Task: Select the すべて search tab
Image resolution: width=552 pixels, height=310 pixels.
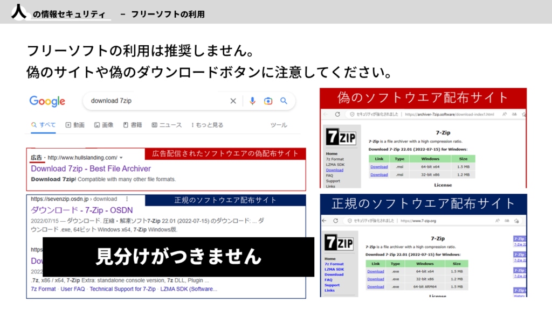Action: (x=43, y=125)
